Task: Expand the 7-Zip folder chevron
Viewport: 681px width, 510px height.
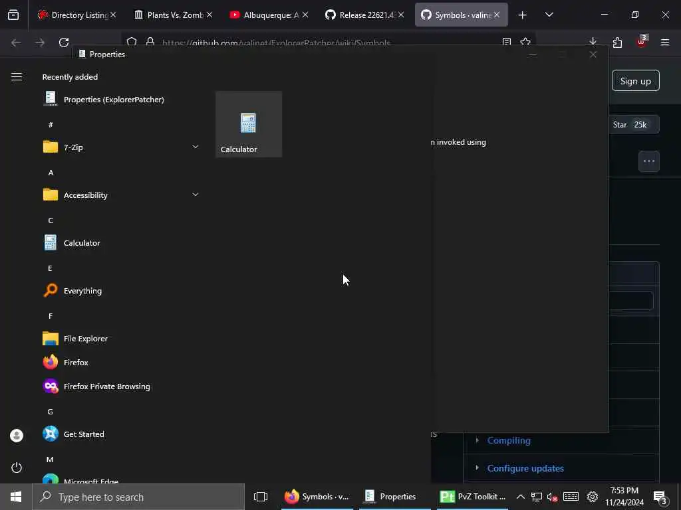Action: pyautogui.click(x=196, y=147)
